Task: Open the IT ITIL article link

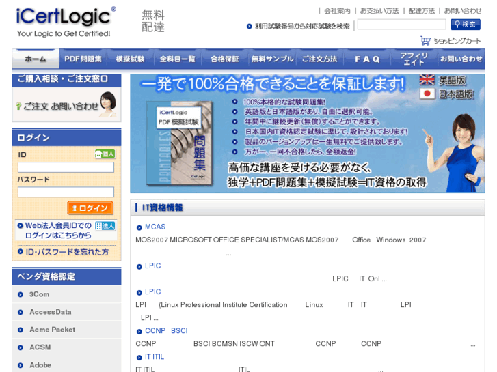Action: click(x=155, y=356)
